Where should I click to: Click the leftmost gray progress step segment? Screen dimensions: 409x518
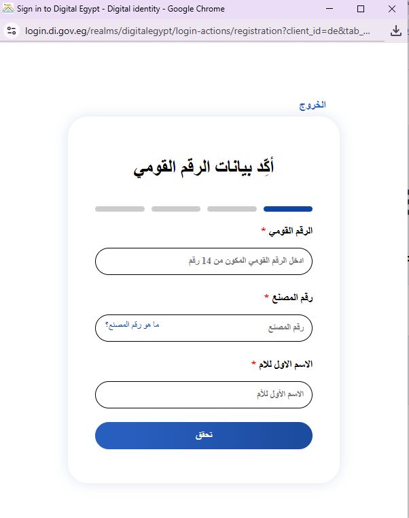[x=120, y=209]
